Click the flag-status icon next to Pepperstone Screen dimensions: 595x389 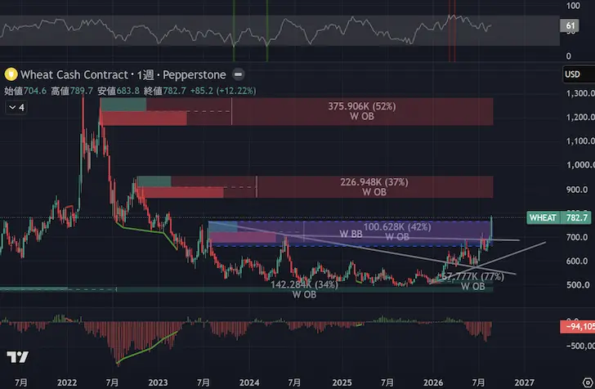pos(239,74)
